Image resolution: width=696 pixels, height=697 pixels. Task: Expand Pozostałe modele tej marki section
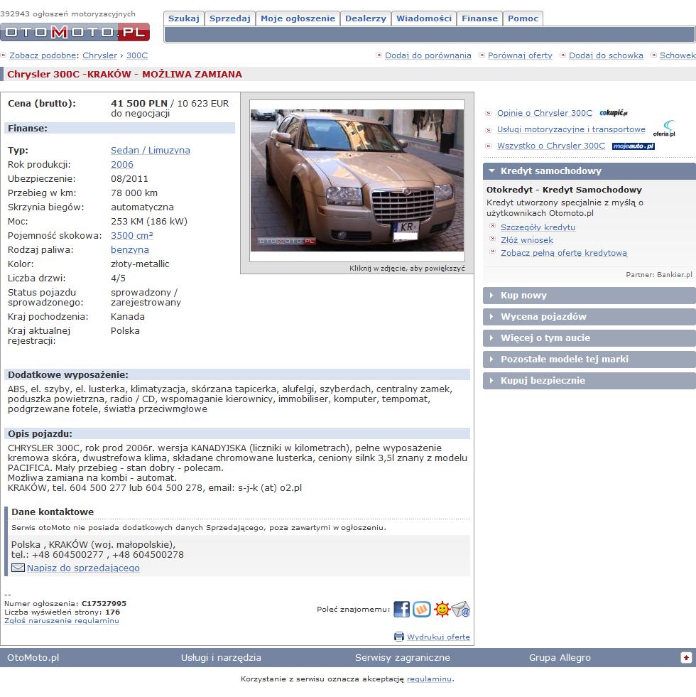click(589, 360)
